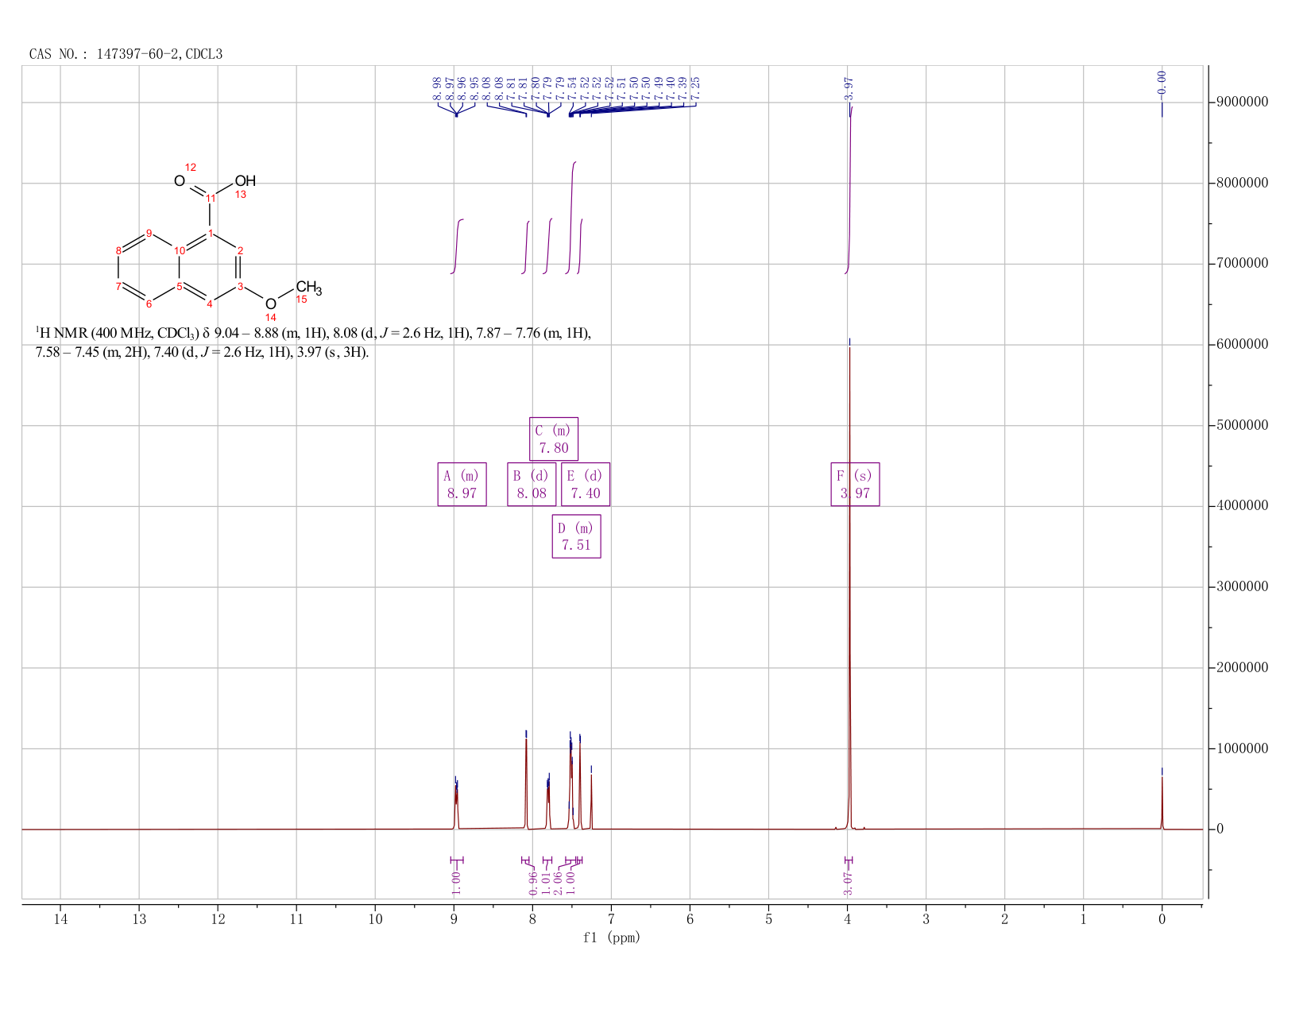The height and width of the screenshot is (1013, 1311).
Task: Click the 9000000 intensity axis tick label
Action: click(x=1242, y=102)
